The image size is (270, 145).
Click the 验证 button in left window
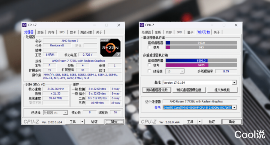[x=94, y=122]
